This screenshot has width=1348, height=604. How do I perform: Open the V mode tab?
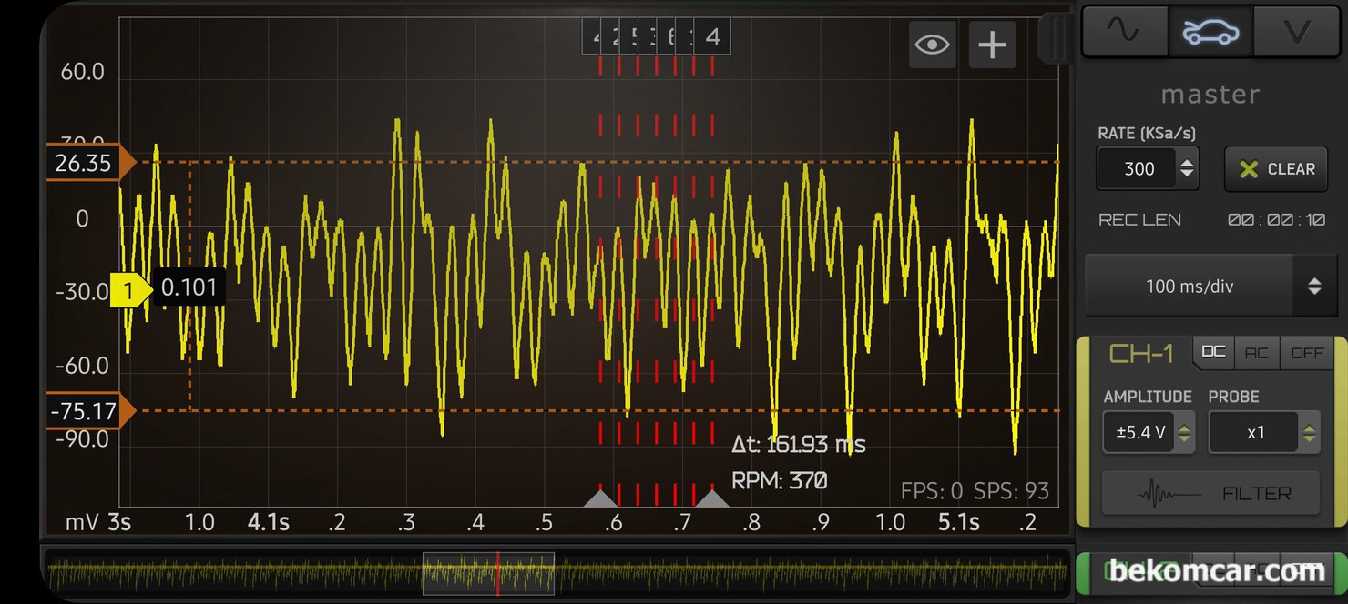[x=1296, y=32]
